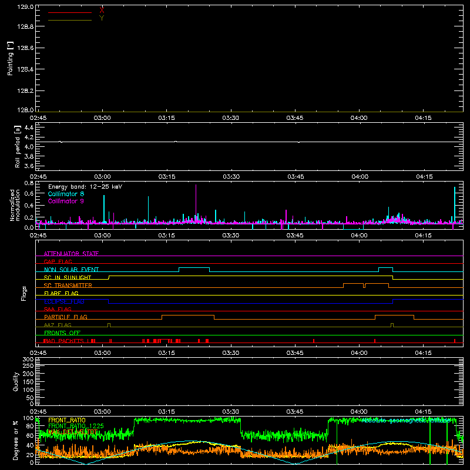Click the SC_TRANSMITTER flag label

pyautogui.click(x=68, y=285)
